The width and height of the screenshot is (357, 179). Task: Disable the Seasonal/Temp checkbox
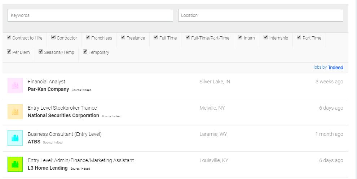pyautogui.click(x=41, y=51)
